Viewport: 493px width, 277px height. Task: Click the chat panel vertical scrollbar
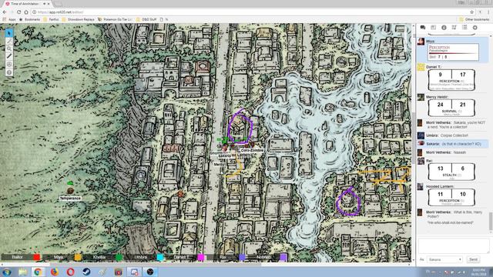point(491,222)
